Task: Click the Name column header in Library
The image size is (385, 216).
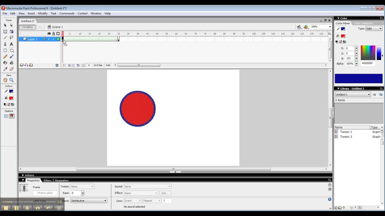Action: [x=352, y=127]
